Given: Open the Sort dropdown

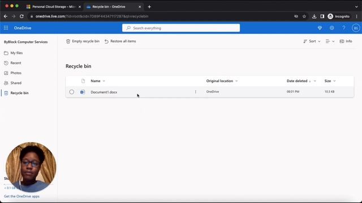Looking at the screenshot, I should click(312, 41).
